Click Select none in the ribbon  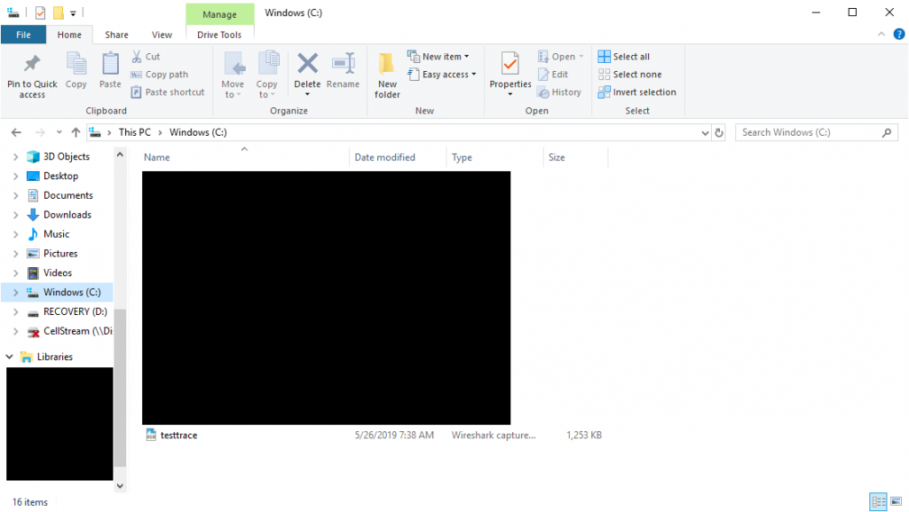tap(630, 74)
